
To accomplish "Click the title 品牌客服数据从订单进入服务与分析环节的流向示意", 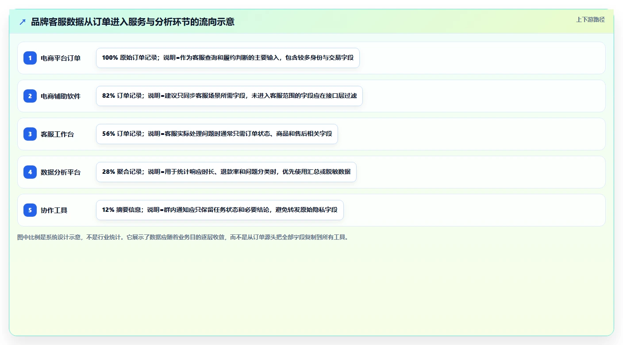I will coord(133,22).
